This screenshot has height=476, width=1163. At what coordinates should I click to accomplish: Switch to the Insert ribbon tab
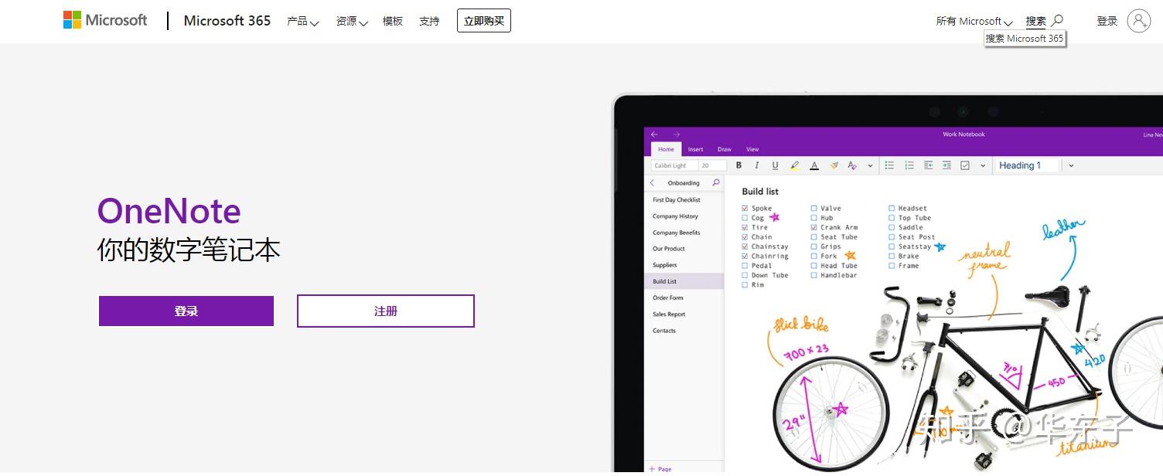click(x=695, y=148)
